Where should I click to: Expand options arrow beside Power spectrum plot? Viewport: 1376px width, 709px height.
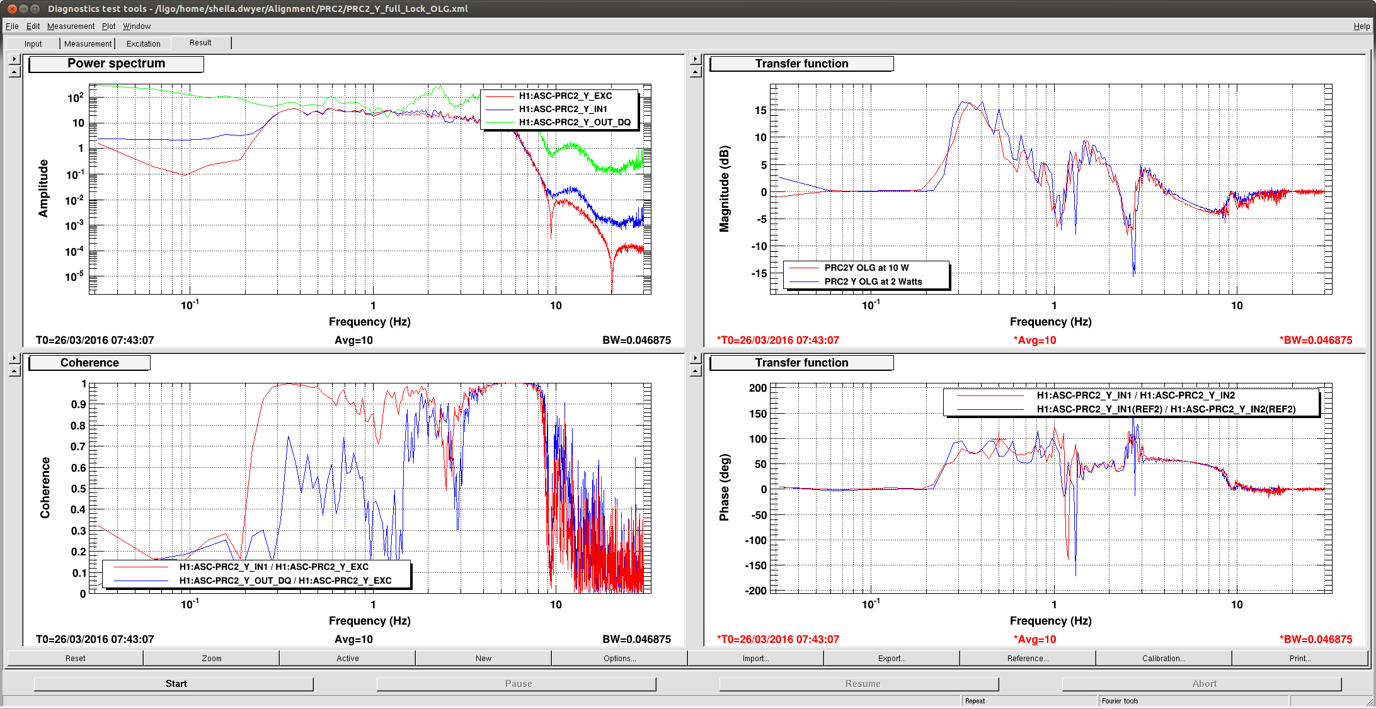click(x=15, y=59)
